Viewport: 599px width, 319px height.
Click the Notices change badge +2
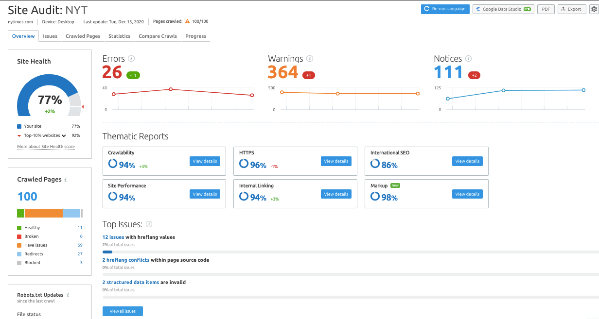click(x=474, y=75)
